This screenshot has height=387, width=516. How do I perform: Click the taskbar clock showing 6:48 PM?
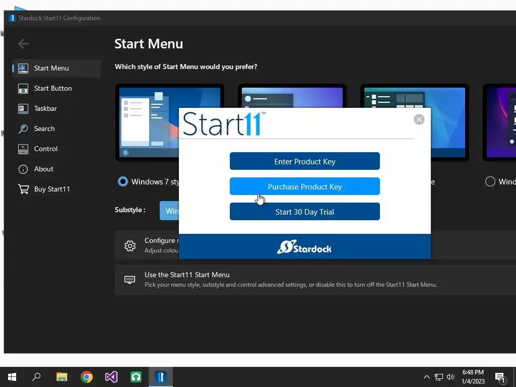[473, 377]
